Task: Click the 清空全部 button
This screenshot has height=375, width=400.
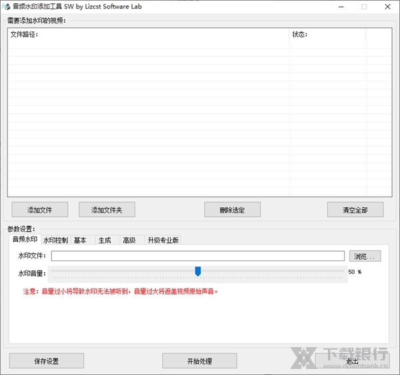Action: [355, 210]
